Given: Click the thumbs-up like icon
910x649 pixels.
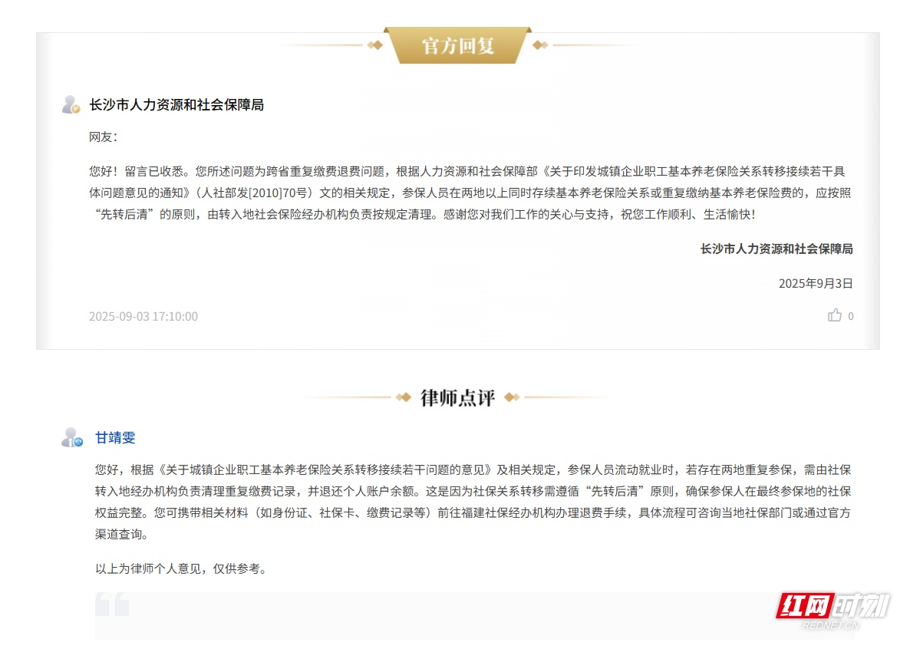Looking at the screenshot, I should pyautogui.click(x=835, y=315).
